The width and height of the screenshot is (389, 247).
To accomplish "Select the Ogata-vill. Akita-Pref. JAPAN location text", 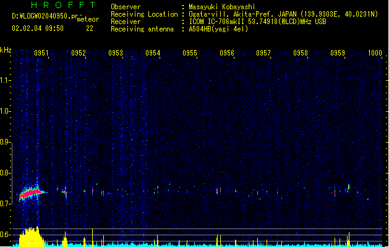I will click(283, 14).
